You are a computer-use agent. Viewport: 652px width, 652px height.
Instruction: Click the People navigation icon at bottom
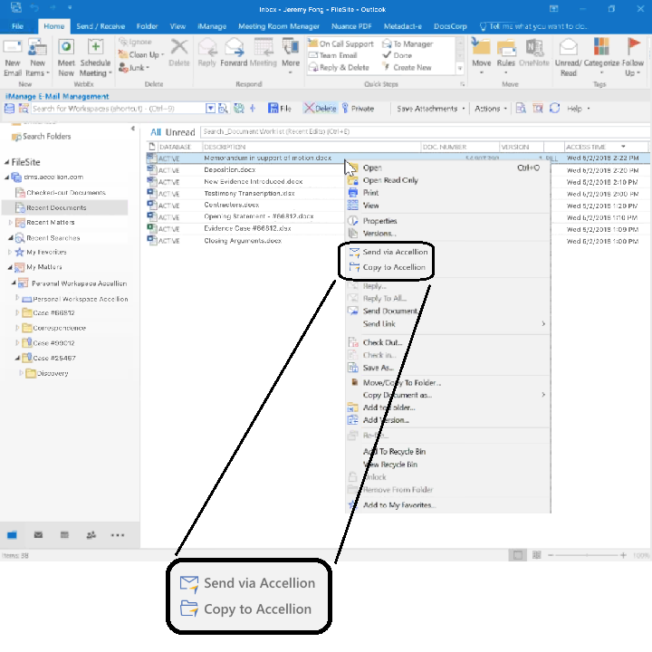pyautogui.click(x=91, y=535)
